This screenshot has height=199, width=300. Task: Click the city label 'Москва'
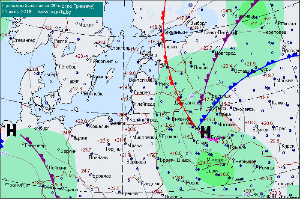[x=285, y=80]
